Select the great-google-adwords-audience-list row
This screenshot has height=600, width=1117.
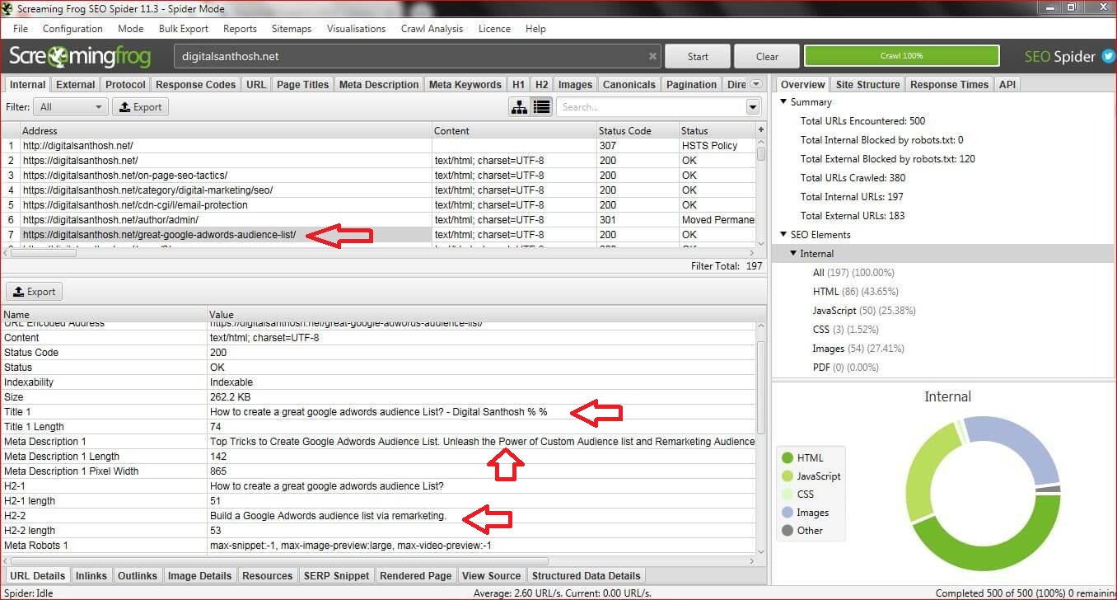click(x=378, y=235)
